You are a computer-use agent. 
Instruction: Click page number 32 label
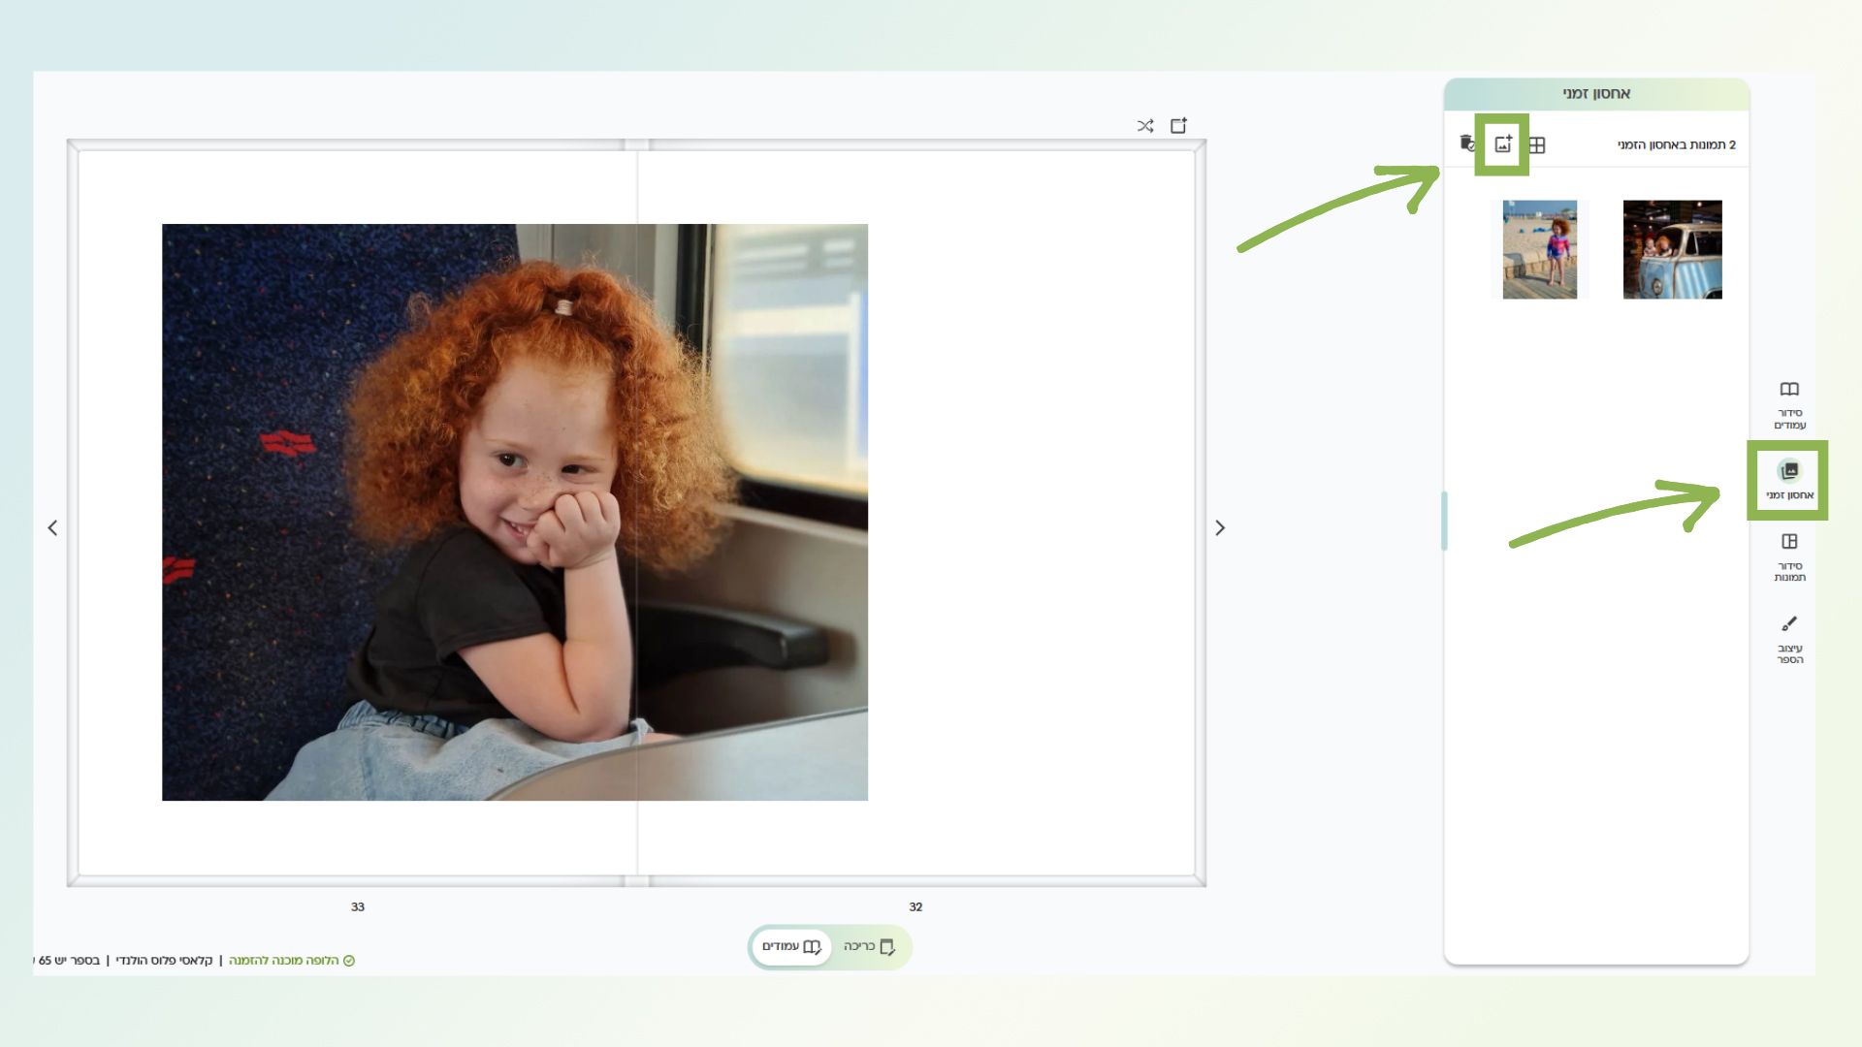tap(915, 907)
